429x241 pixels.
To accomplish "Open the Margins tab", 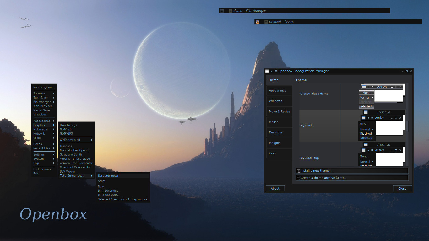I will coord(279,143).
